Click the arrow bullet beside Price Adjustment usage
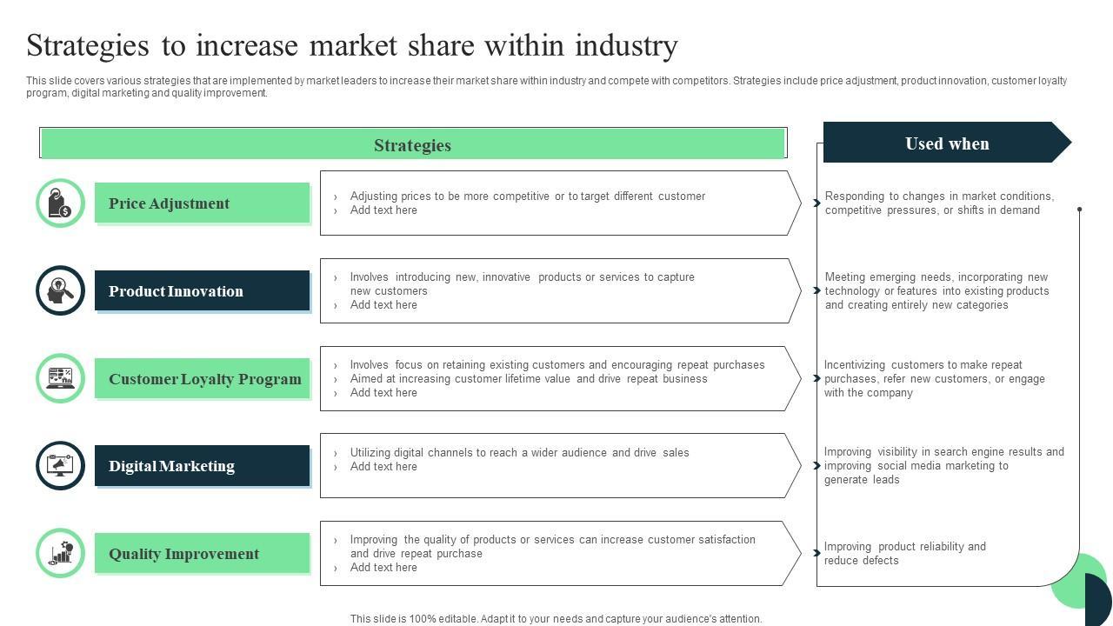1113x626 pixels. tap(816, 203)
